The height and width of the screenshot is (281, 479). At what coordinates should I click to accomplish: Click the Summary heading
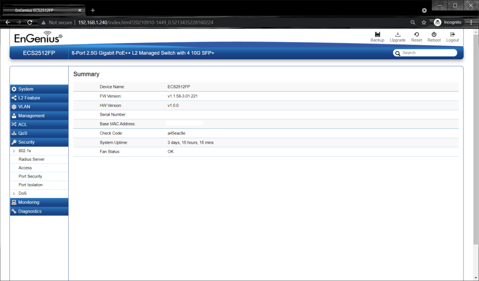click(86, 74)
